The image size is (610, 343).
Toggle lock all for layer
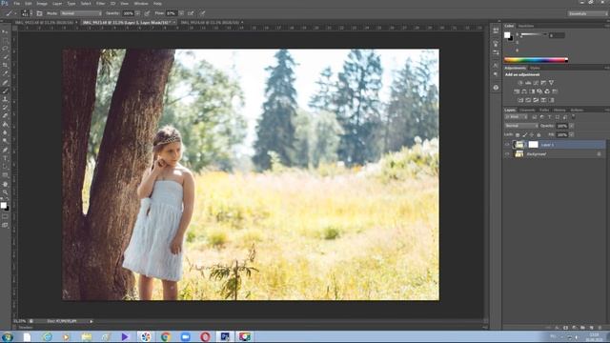[x=539, y=135]
